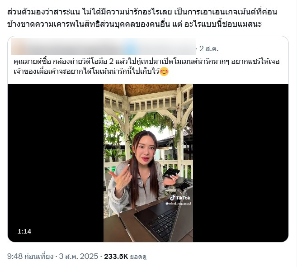Open the 233.5K view count

[x=116, y=257]
